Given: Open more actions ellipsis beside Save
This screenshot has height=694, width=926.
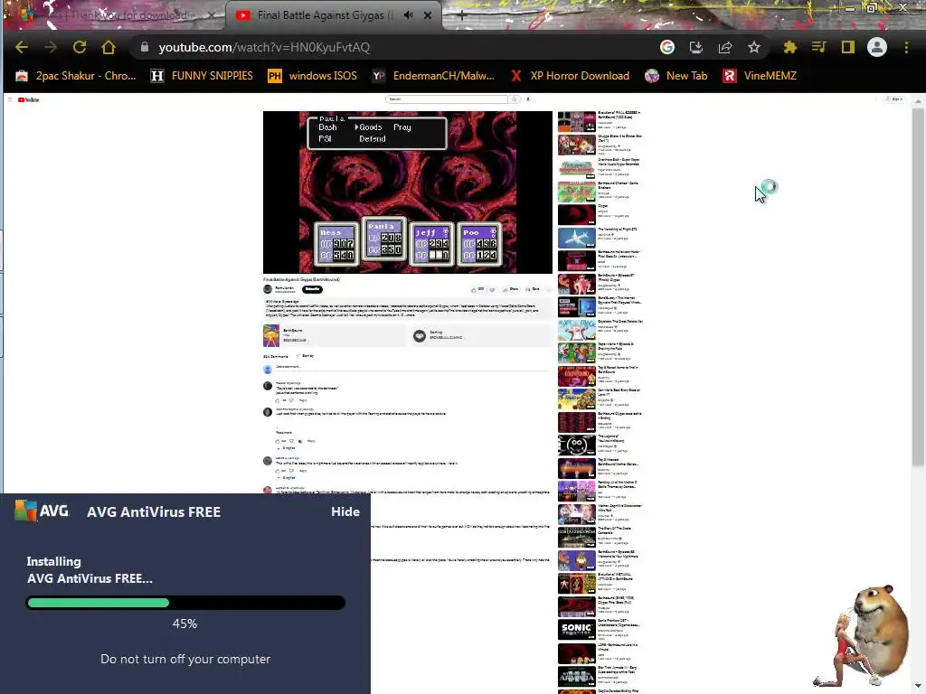Looking at the screenshot, I should click(549, 289).
